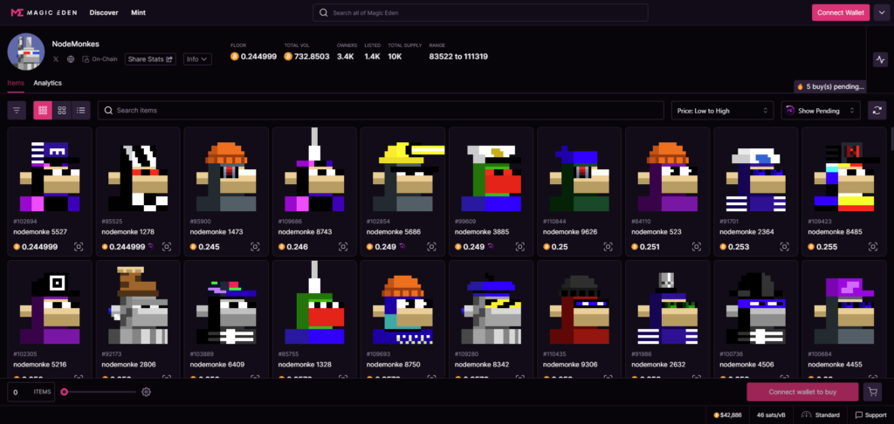Click the floor price 0.244999 value
The image size is (894, 424).
(258, 57)
